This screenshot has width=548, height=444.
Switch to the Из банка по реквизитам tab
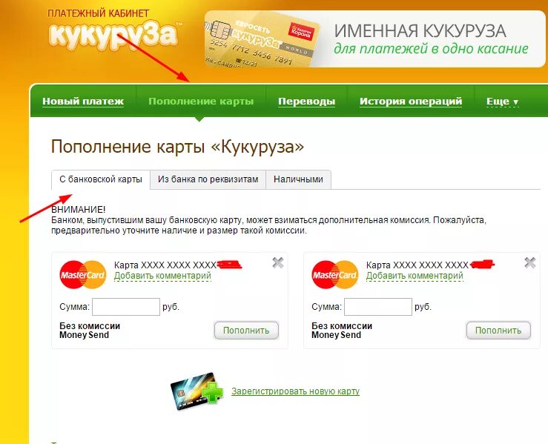click(x=208, y=179)
